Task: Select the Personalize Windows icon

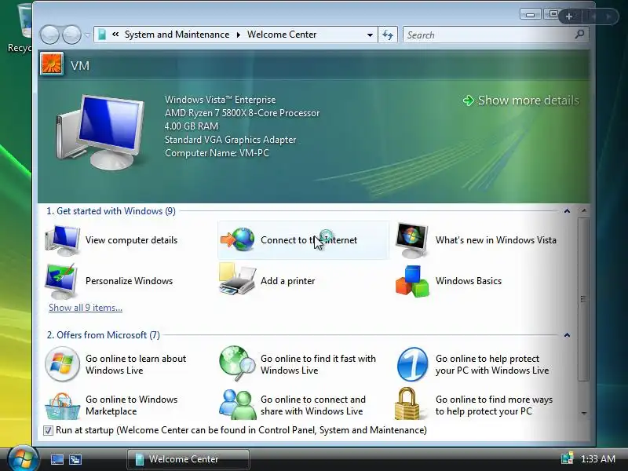Action: pos(61,281)
